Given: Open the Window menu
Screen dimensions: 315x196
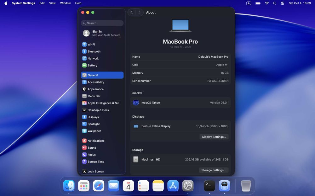Looking at the screenshot, I should point(65,3).
